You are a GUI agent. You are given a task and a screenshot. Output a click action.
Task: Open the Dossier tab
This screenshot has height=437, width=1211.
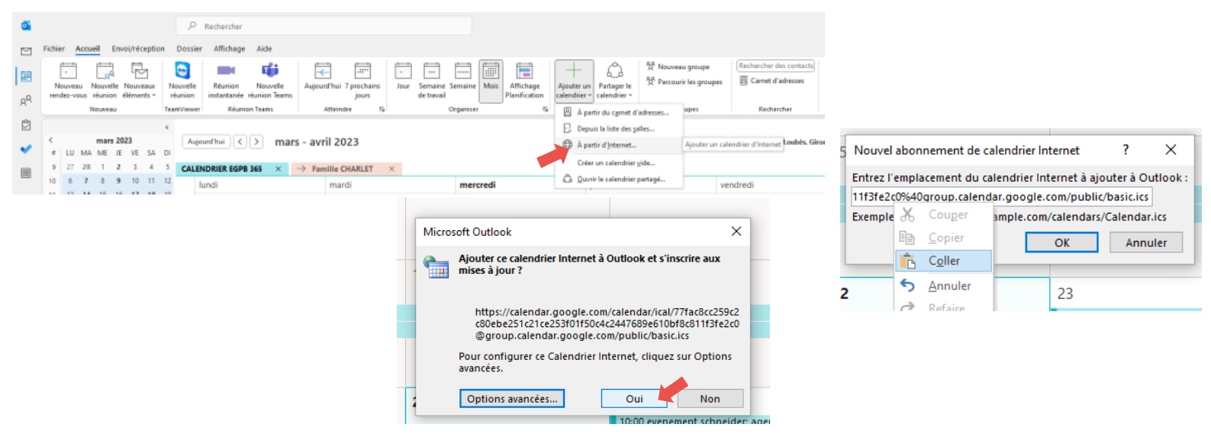point(189,49)
